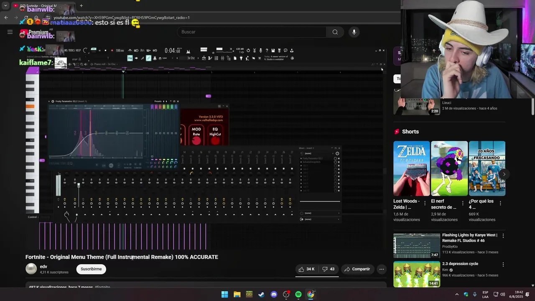Screen dimensions: 535x301
Task: Open Spotify from the taskbar
Action: [x=298, y=294]
